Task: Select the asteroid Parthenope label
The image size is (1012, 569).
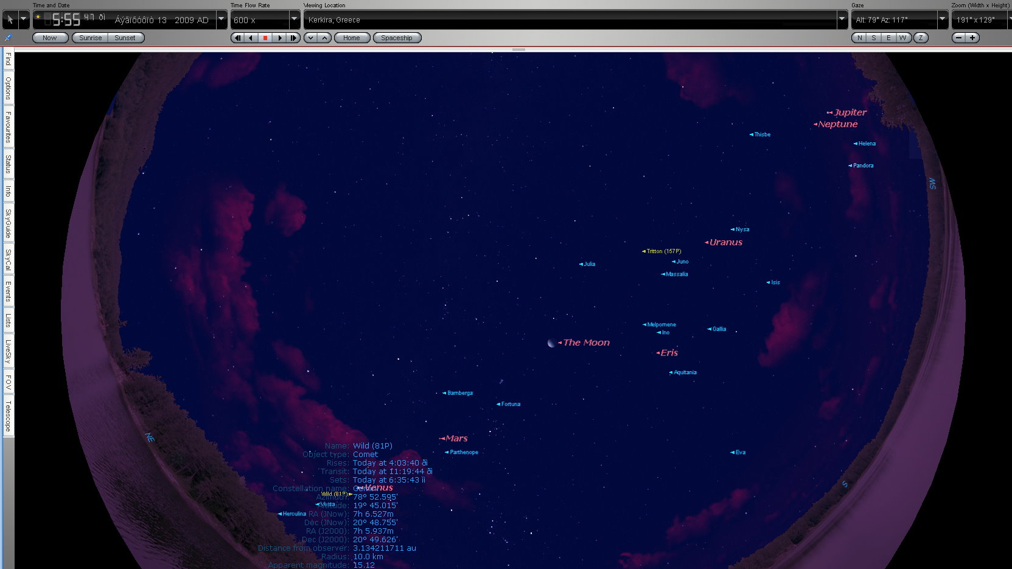Action: [x=464, y=452]
